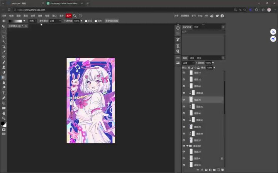The image size is (278, 173).
Task: Select the Magic Wand tool
Action: coord(3,42)
